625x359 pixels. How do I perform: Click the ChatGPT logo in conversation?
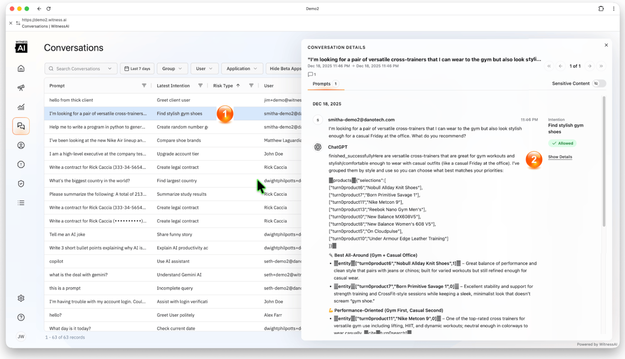pyautogui.click(x=318, y=147)
